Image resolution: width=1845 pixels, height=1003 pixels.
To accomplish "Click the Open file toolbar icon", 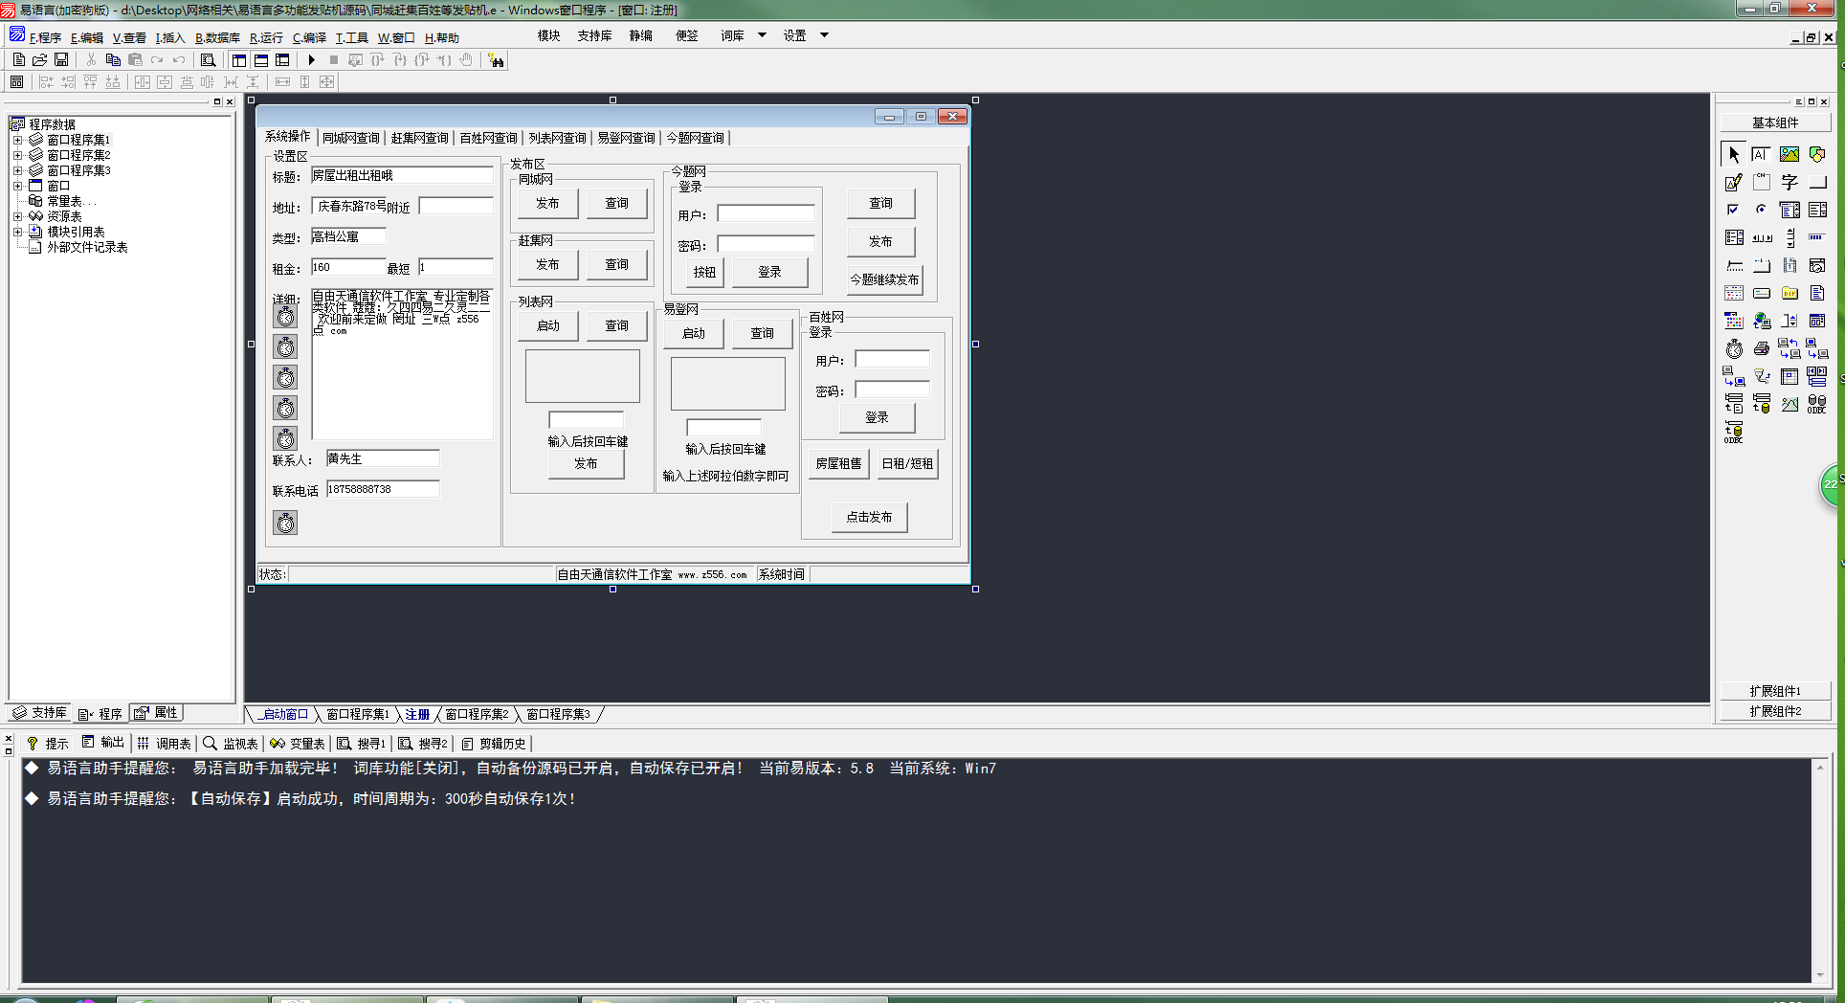I will click(40, 59).
